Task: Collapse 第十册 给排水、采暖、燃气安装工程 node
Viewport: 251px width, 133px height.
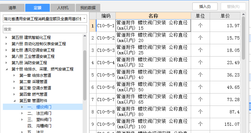Action: [6, 69]
